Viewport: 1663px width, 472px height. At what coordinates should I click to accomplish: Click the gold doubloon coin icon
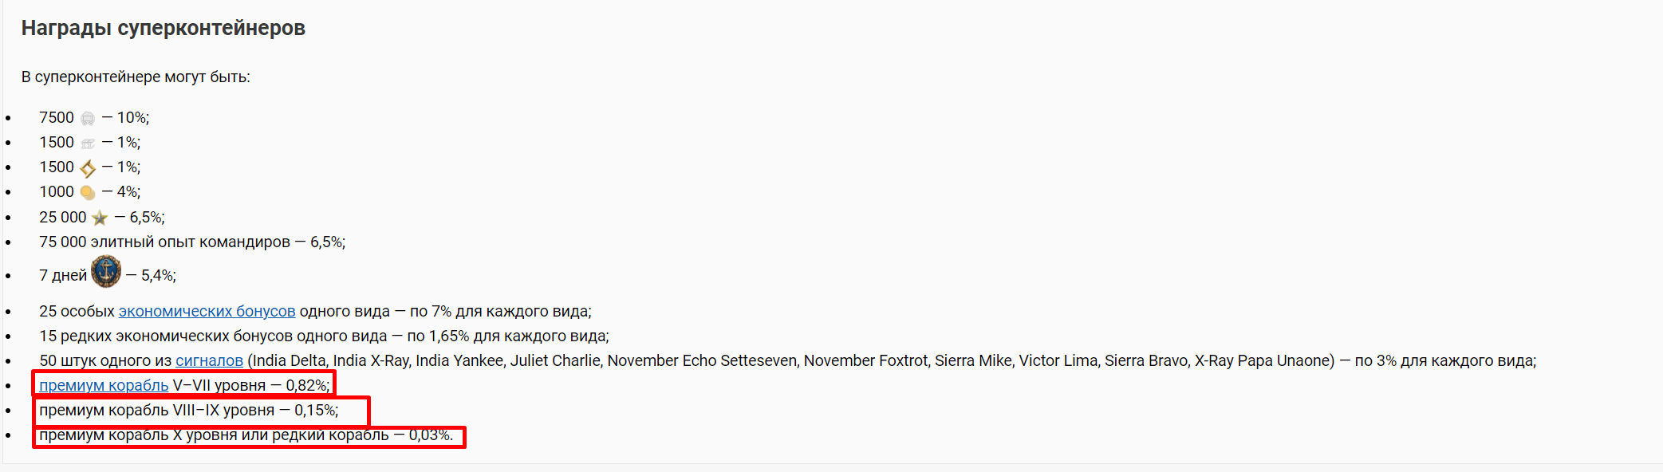click(88, 193)
